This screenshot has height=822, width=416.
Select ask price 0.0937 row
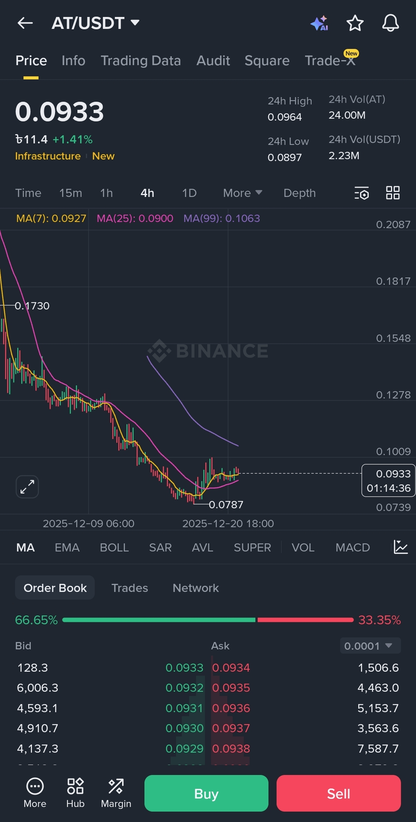(x=231, y=728)
